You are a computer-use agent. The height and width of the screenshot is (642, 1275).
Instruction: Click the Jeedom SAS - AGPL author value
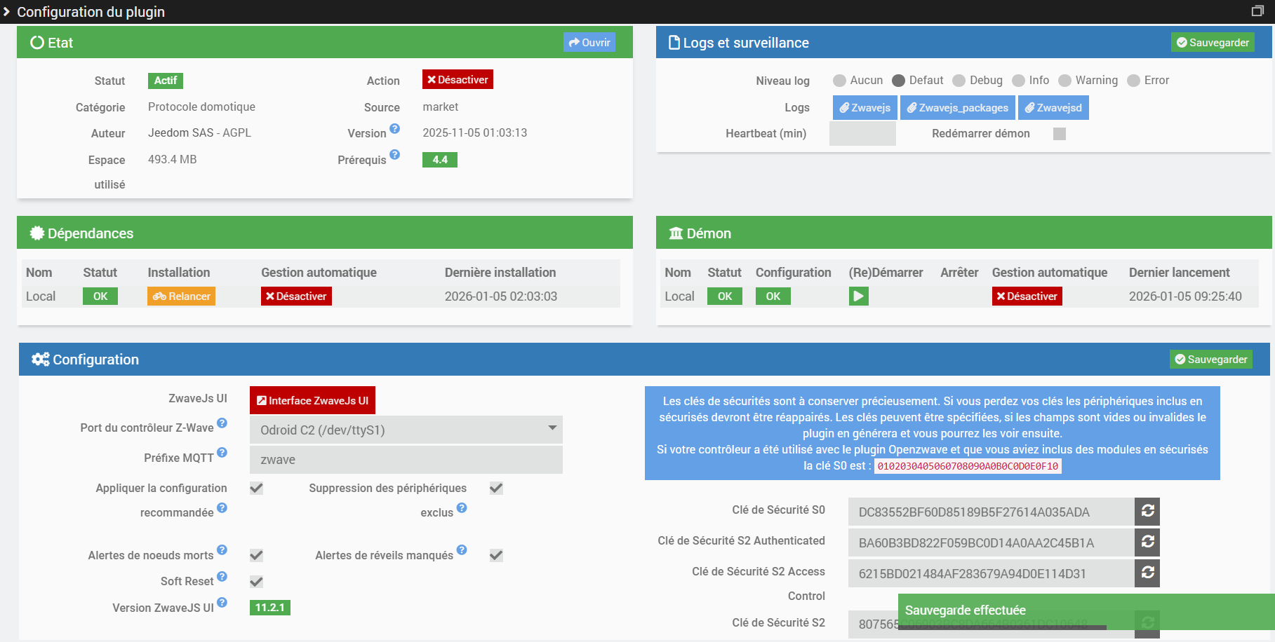coord(199,132)
